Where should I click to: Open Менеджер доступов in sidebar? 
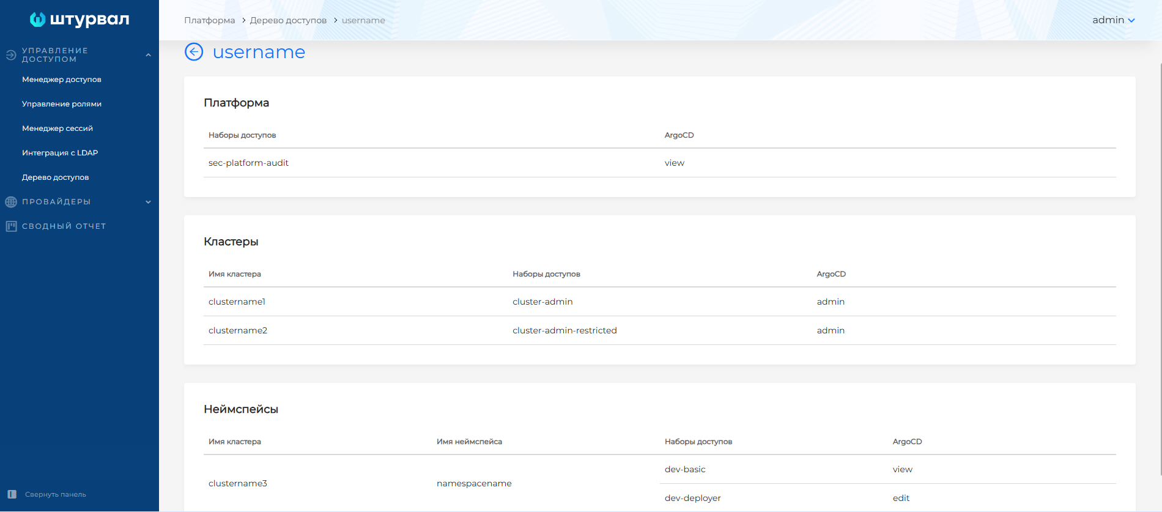point(62,80)
